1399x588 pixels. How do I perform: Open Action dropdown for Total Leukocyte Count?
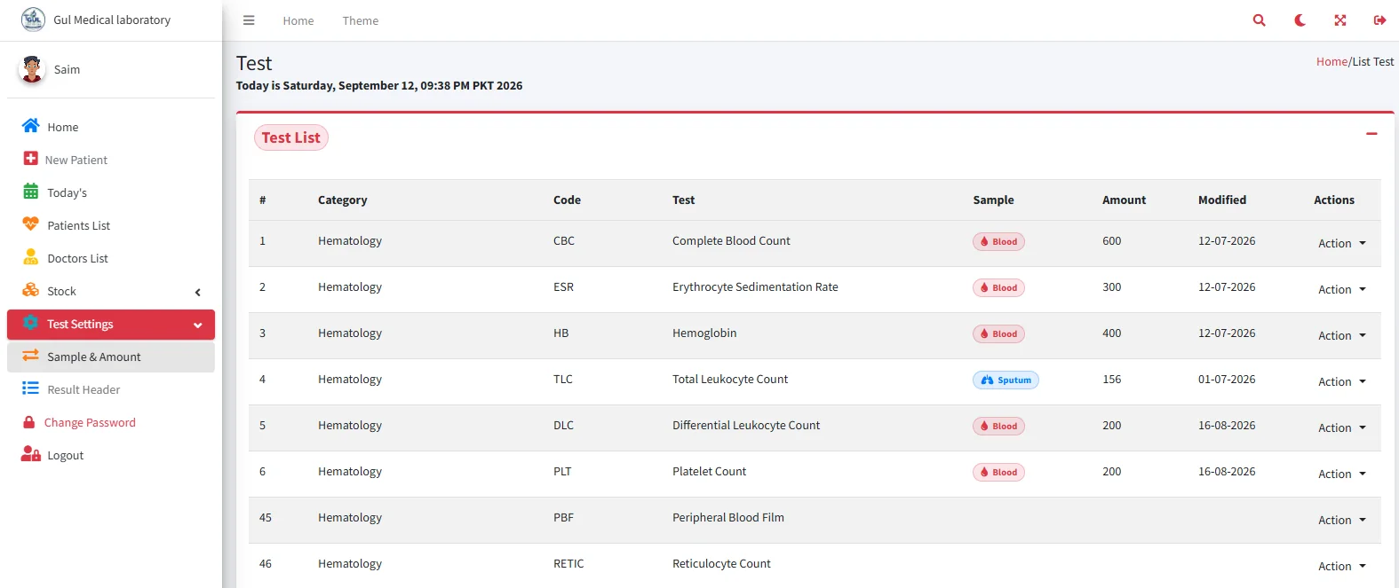coord(1341,381)
